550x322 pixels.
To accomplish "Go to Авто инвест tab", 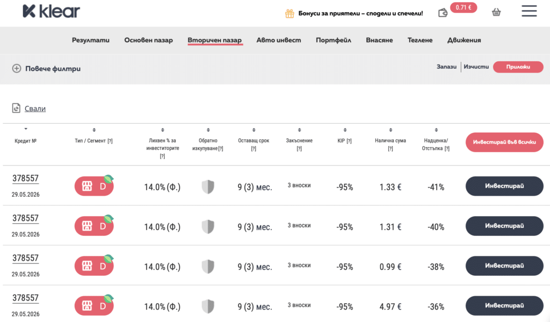I will tap(279, 40).
